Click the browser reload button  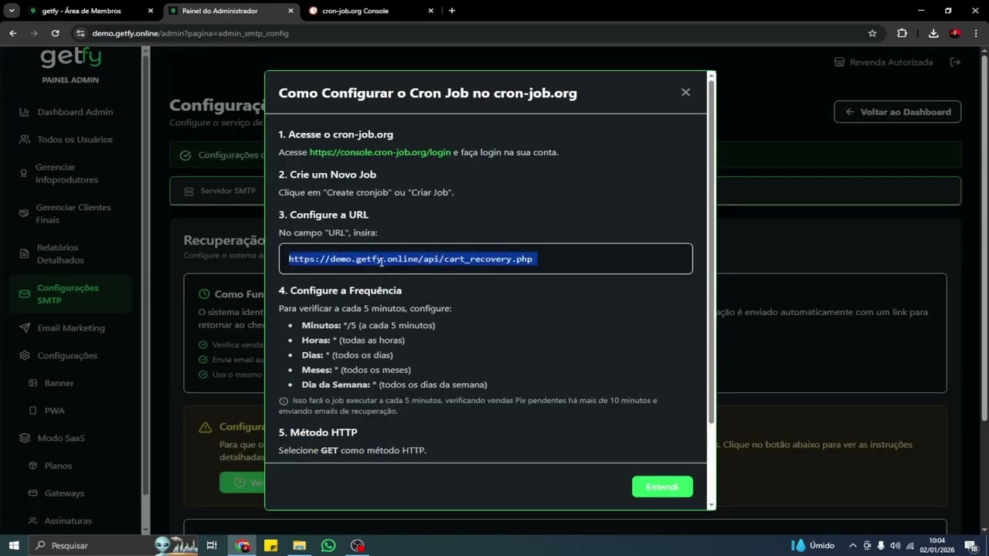click(55, 33)
